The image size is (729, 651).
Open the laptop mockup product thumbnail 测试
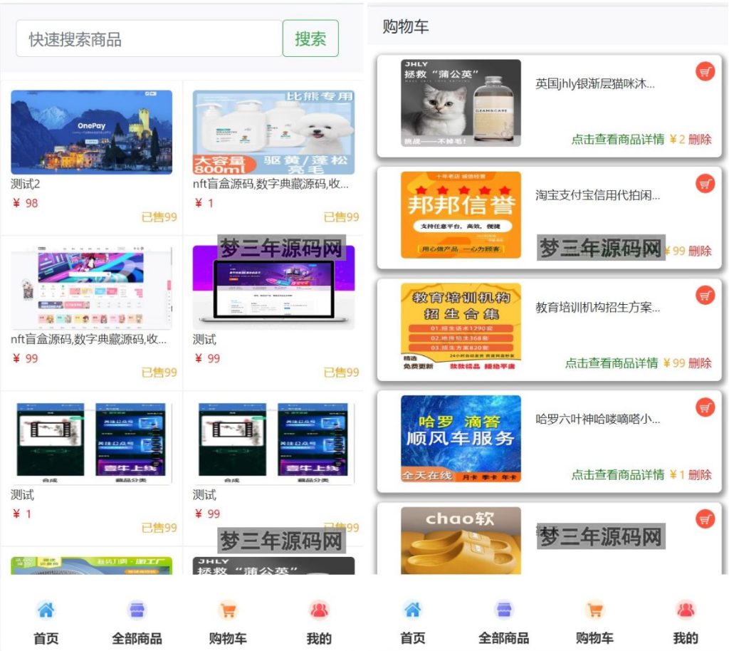click(274, 287)
